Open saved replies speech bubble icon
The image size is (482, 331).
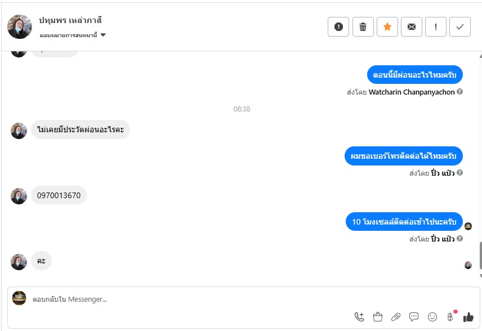(x=414, y=317)
